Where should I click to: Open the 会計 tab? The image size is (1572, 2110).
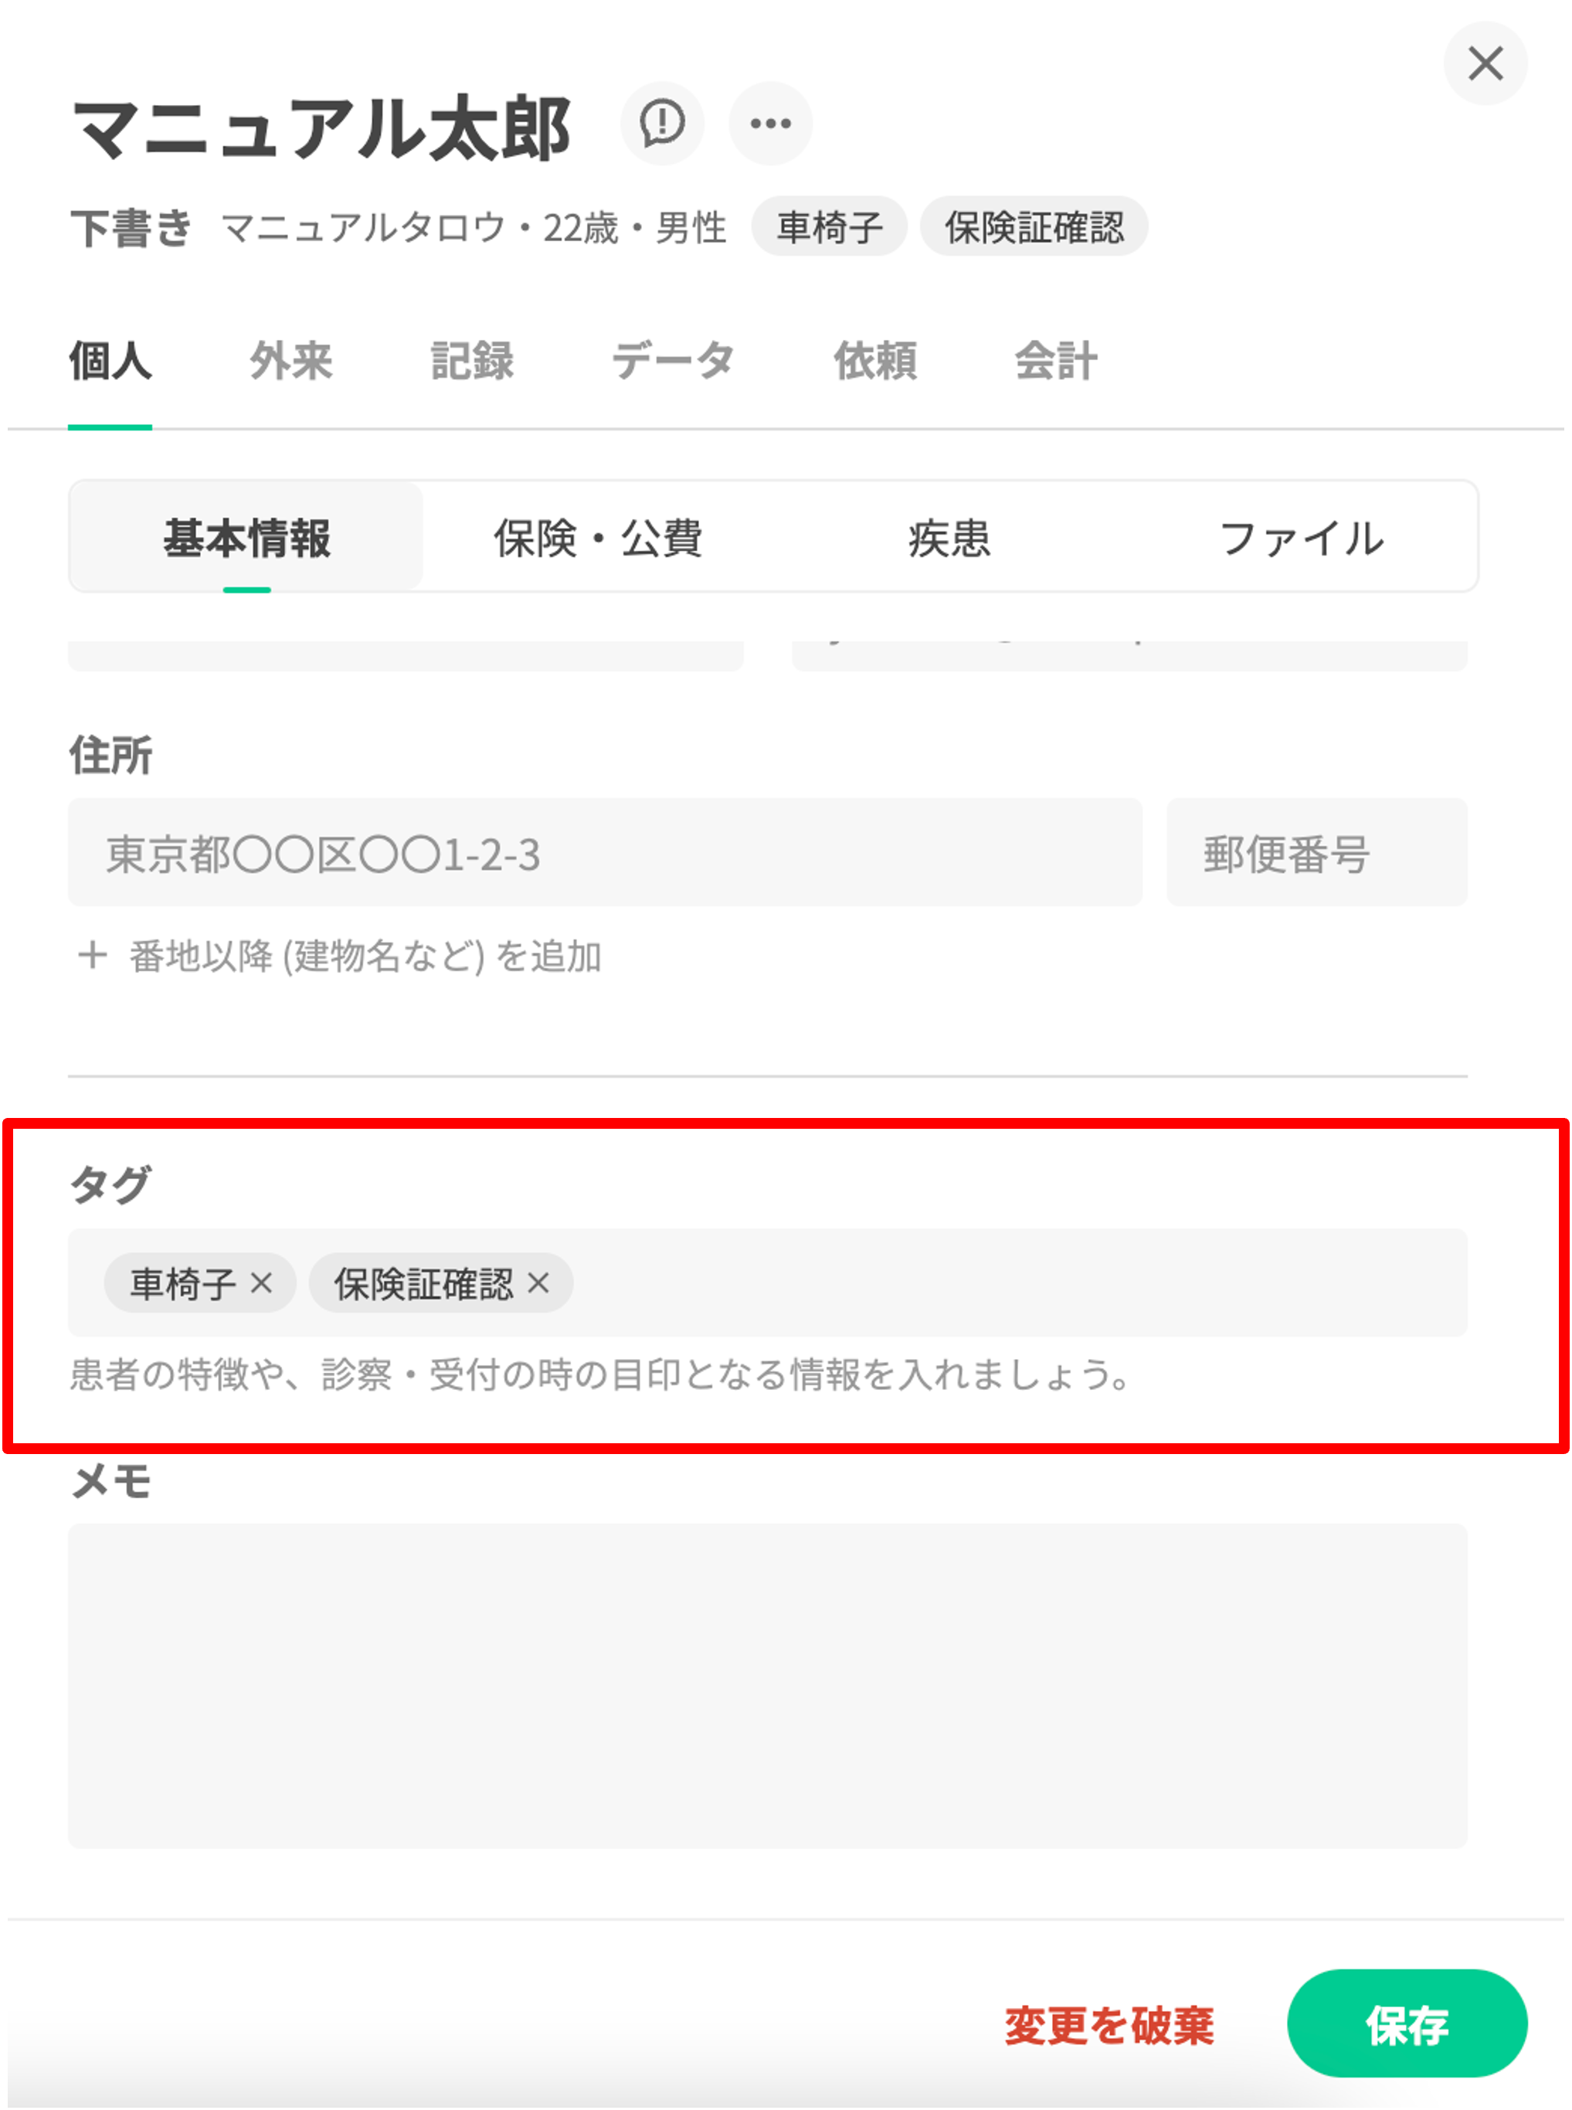tap(1055, 362)
